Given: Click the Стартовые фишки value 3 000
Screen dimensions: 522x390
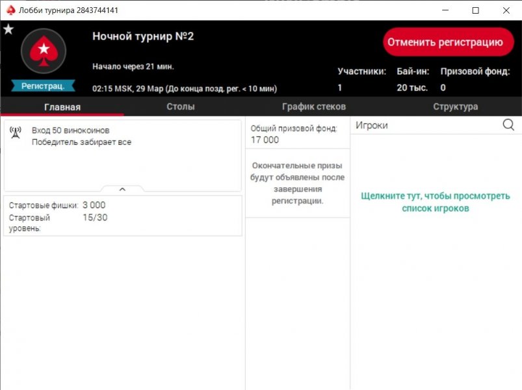Looking at the screenshot, I should (94, 205).
